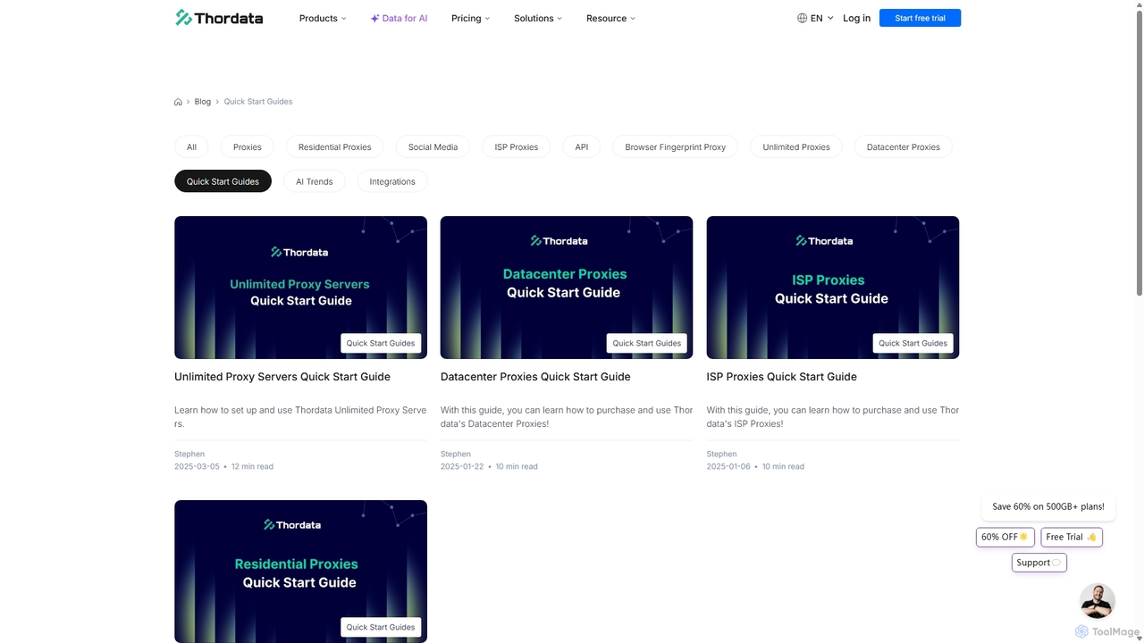Select the API category filter

point(582,146)
